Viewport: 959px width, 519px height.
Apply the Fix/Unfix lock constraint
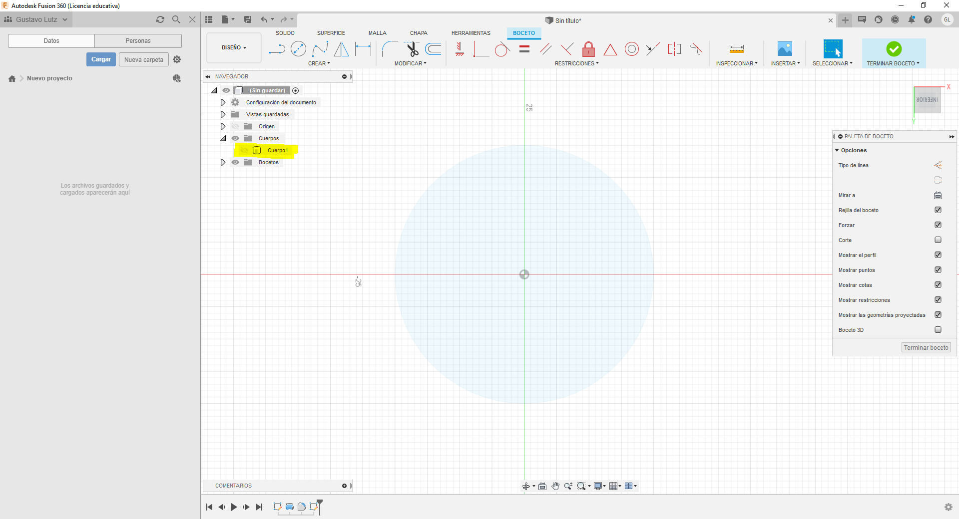pos(589,49)
